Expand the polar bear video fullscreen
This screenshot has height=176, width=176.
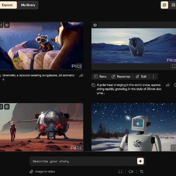pyautogui.click(x=174, y=66)
